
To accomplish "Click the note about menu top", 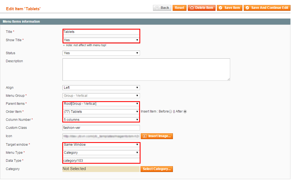I will click(86, 45).
